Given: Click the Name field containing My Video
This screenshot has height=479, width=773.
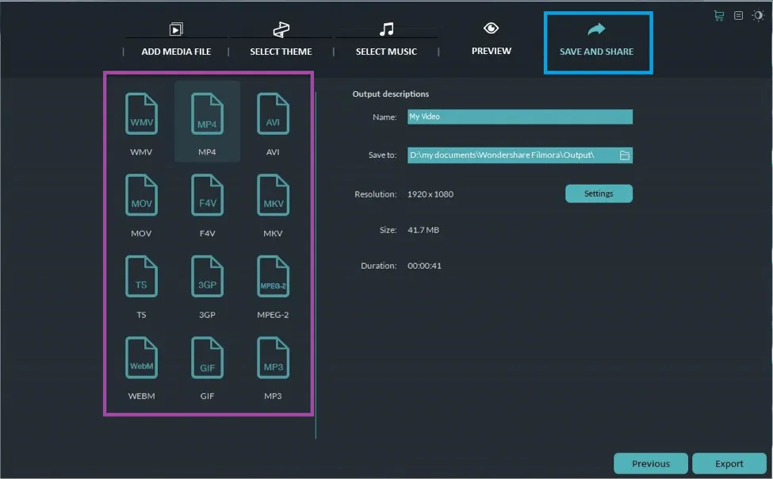Looking at the screenshot, I should pyautogui.click(x=519, y=117).
